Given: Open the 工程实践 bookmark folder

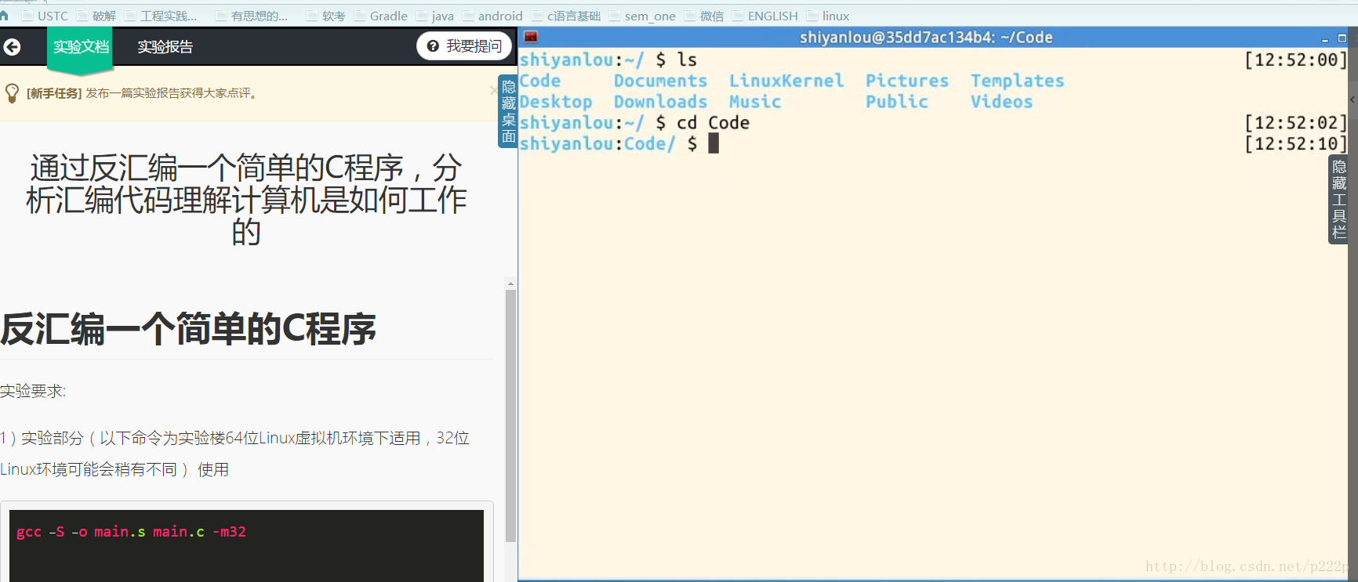Looking at the screenshot, I should pos(161,16).
